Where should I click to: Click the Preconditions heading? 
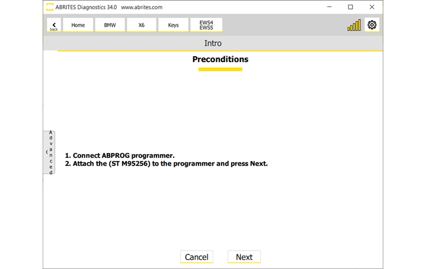tap(220, 59)
